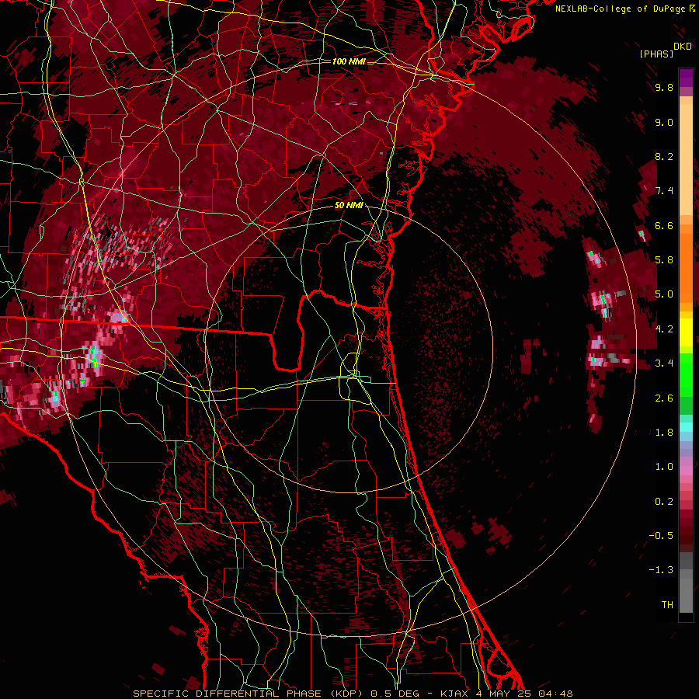Image resolution: width=699 pixels, height=699 pixels.
Task: Click the solid orange band of the color bar
Action: (686, 268)
